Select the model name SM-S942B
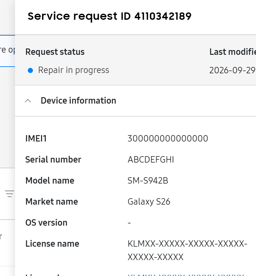The height and width of the screenshot is (276, 256). 148,181
